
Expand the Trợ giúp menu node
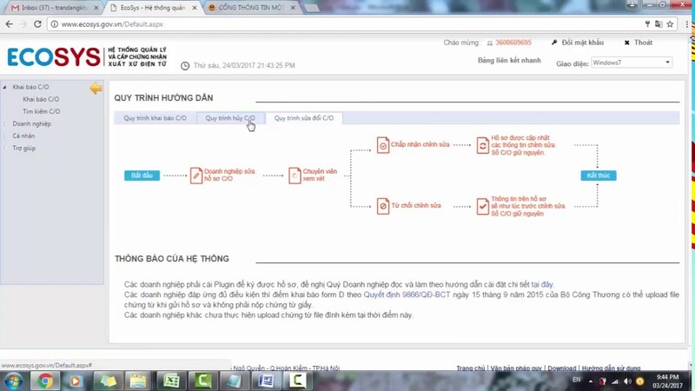click(5, 148)
